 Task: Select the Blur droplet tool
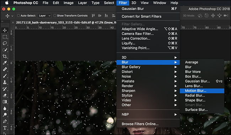pyautogui.click(x=5, y=108)
